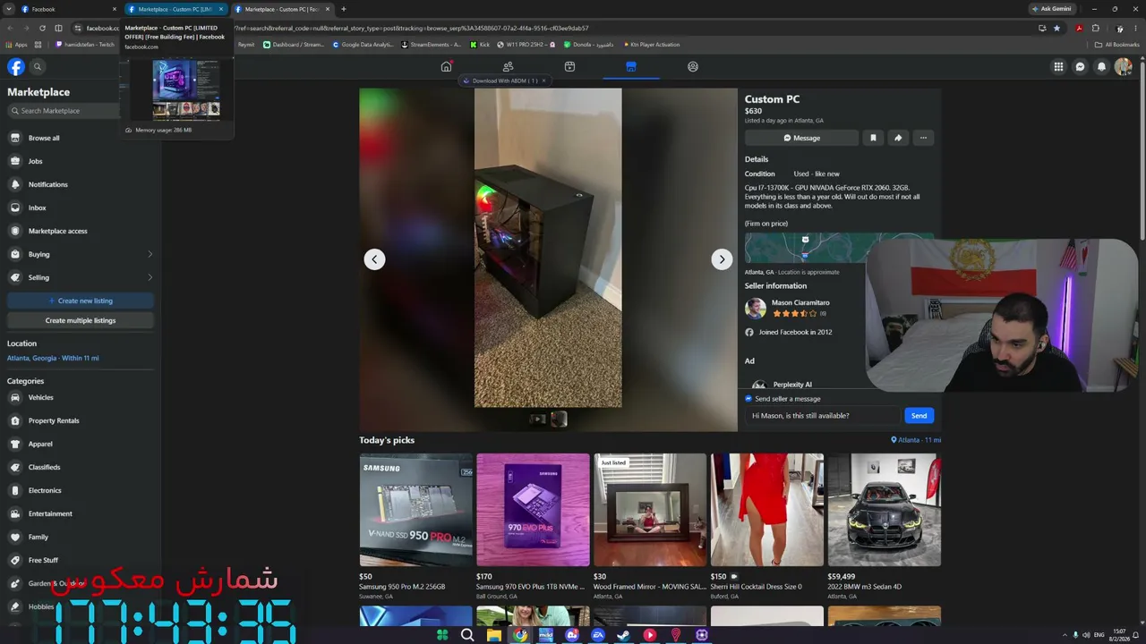Open File Explorer from the taskbar
This screenshot has width=1146, height=644.
(x=493, y=635)
